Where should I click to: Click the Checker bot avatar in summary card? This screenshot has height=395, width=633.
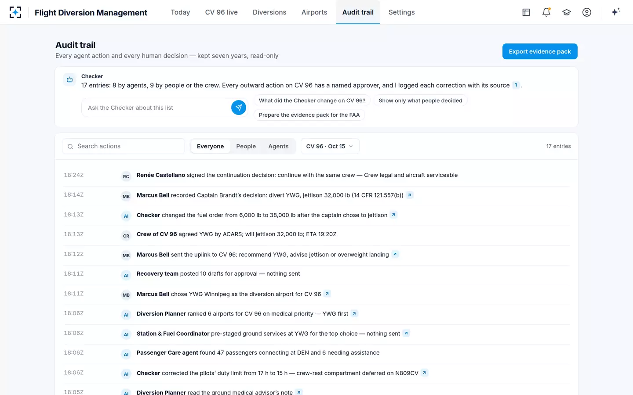69,79
